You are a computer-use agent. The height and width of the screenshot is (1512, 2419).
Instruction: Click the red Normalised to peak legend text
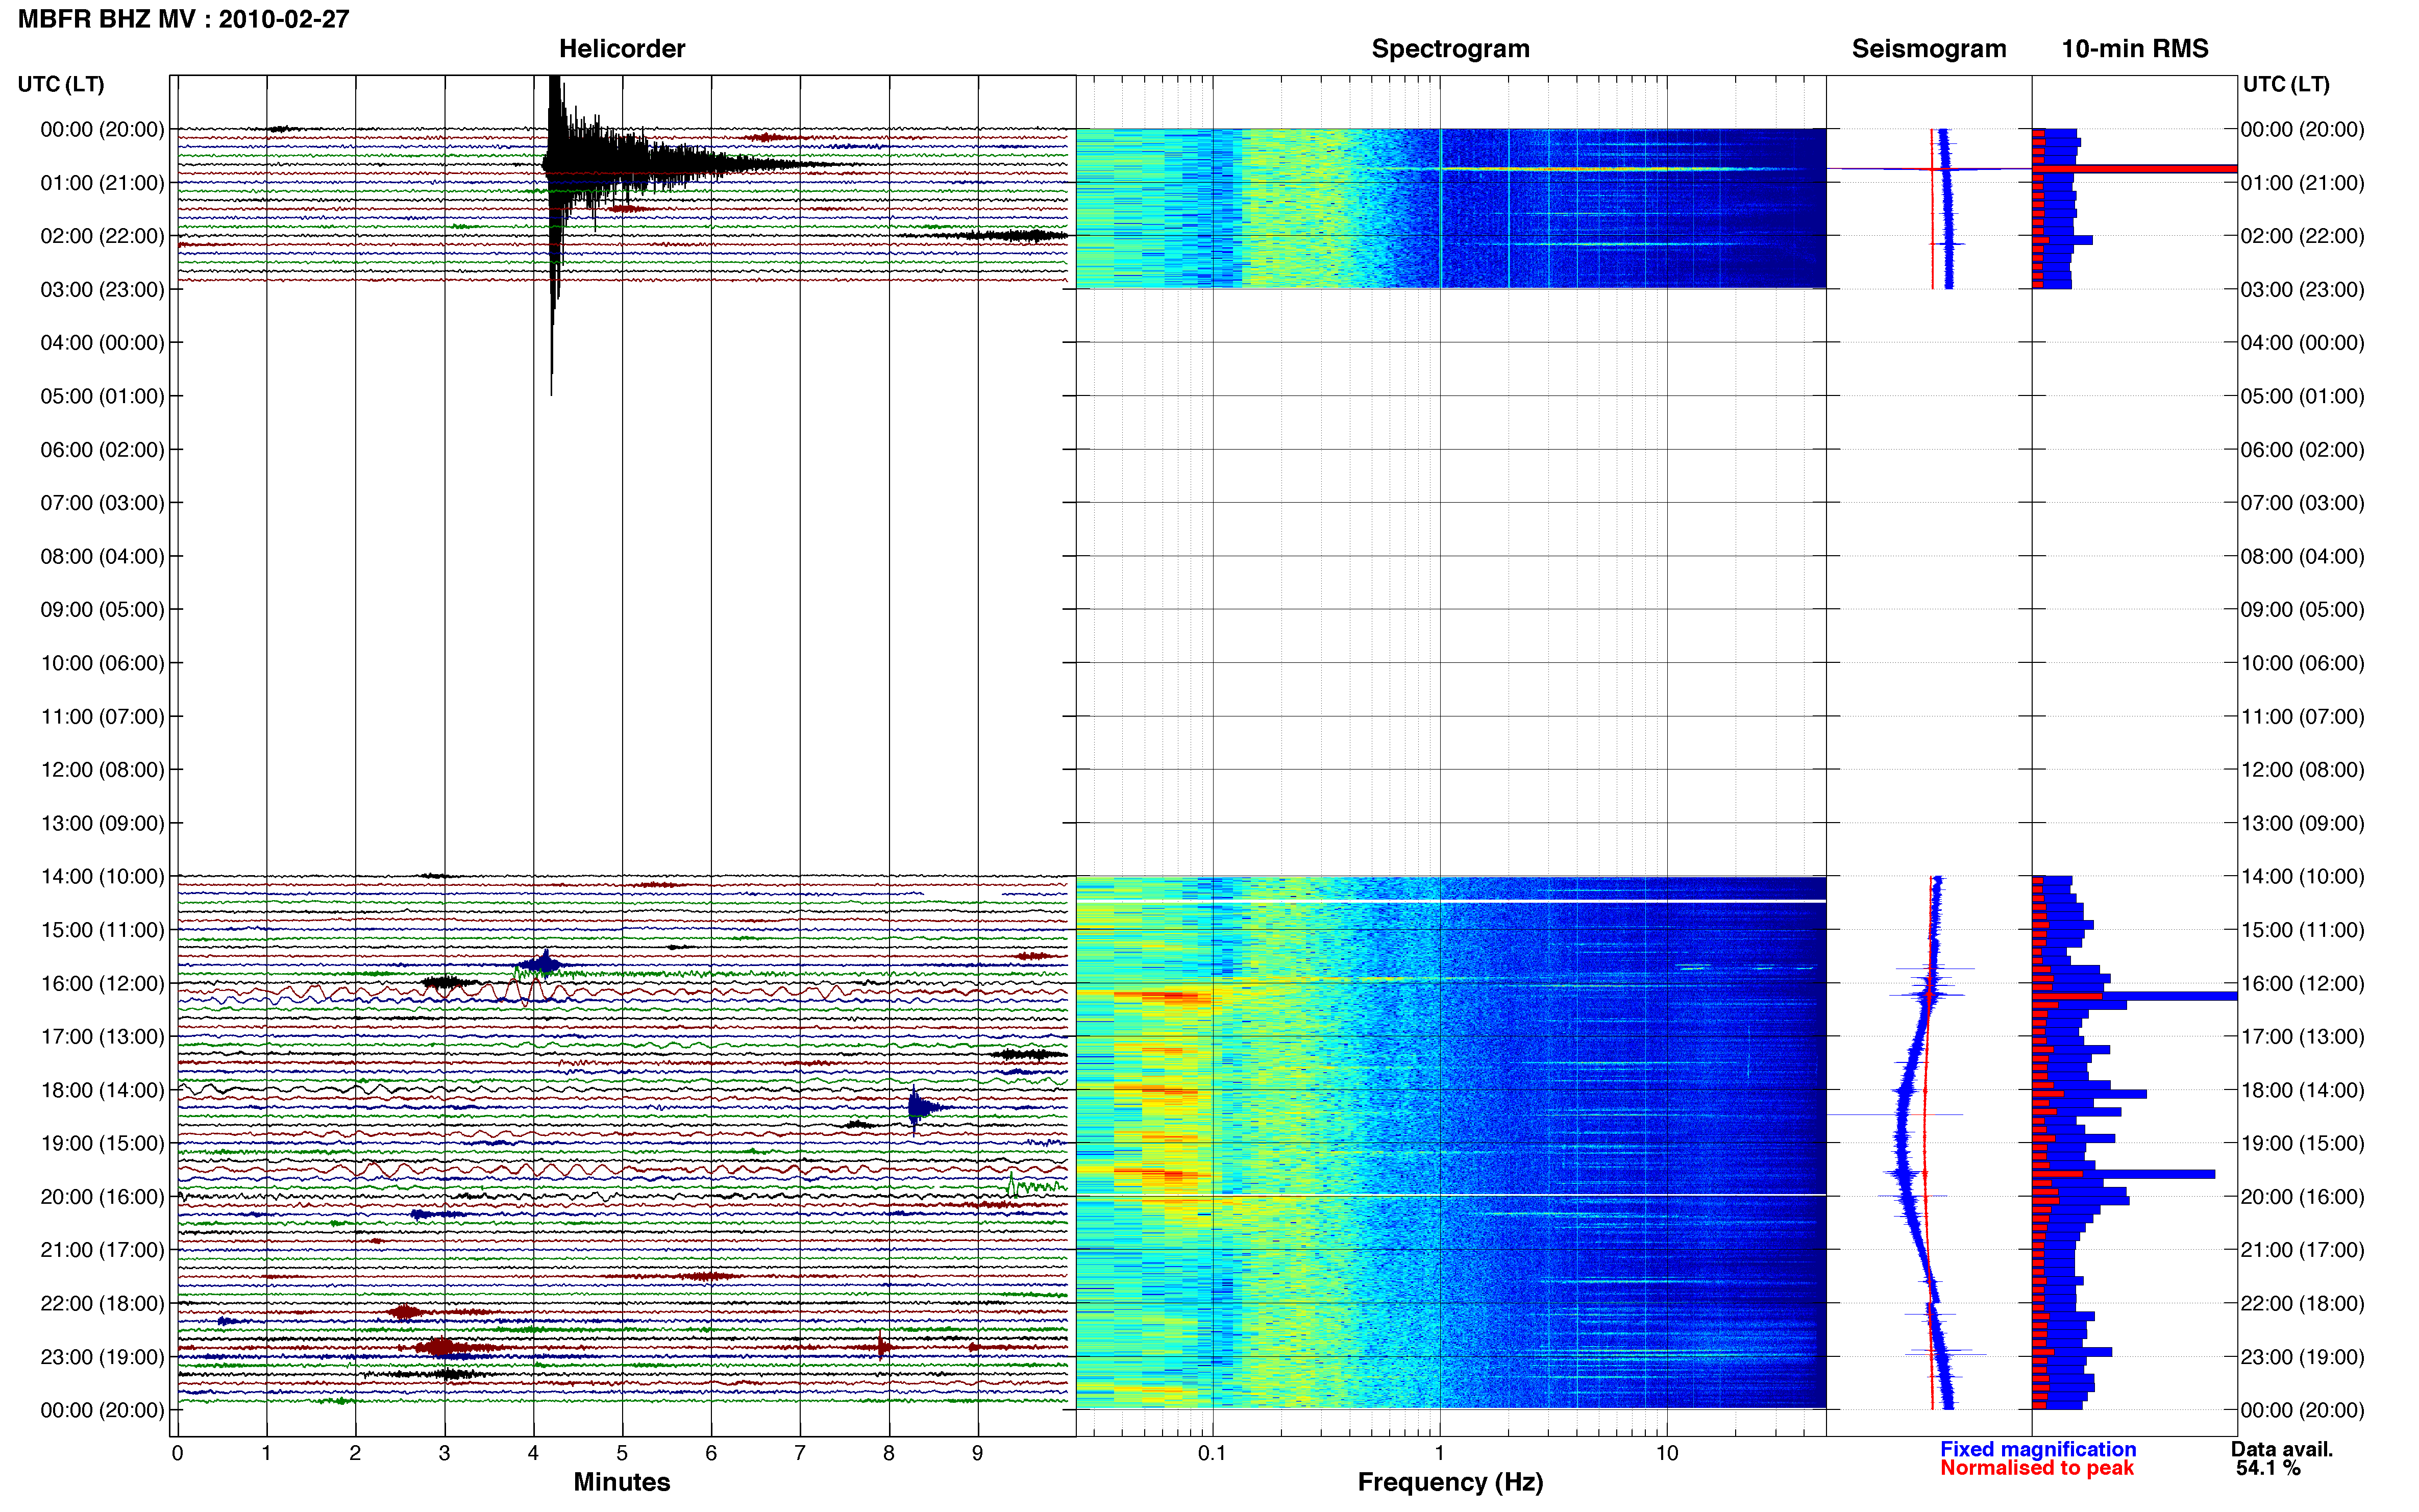(x=2037, y=1468)
